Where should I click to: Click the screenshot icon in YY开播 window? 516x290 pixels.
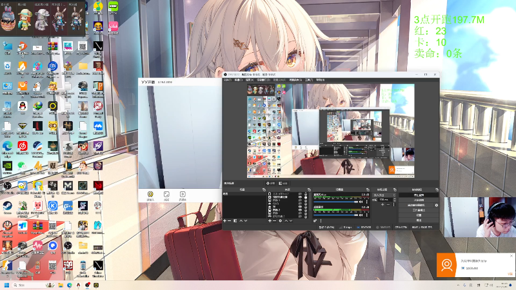[166, 195]
